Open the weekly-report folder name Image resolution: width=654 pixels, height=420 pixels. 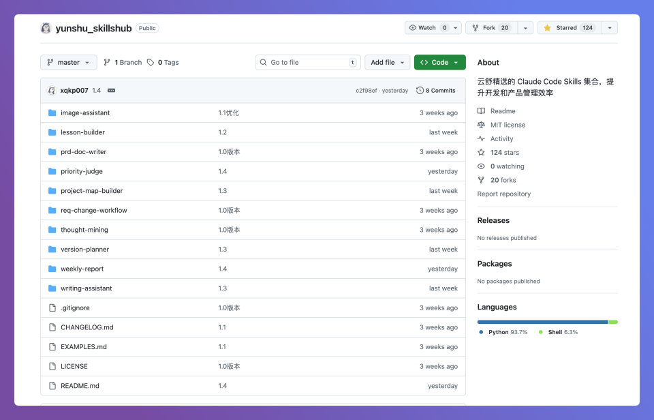click(82, 269)
